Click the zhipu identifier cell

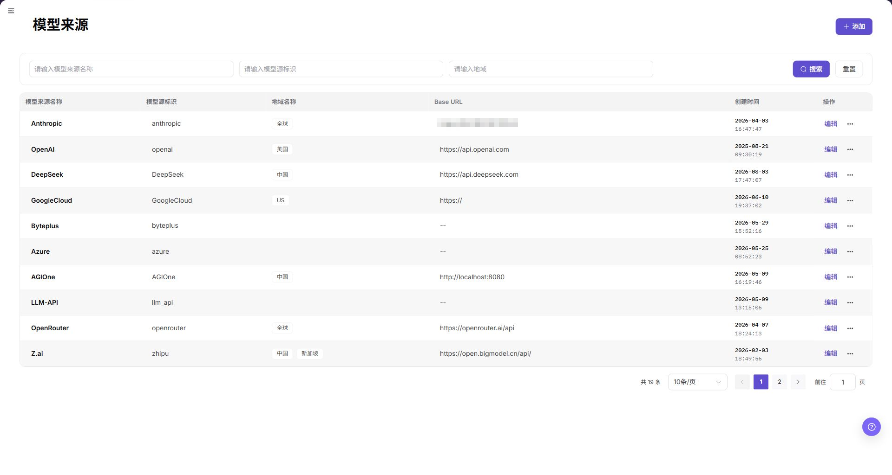click(160, 353)
